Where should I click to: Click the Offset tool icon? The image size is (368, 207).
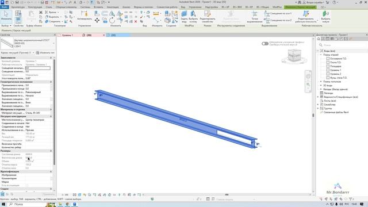(x=105, y=14)
